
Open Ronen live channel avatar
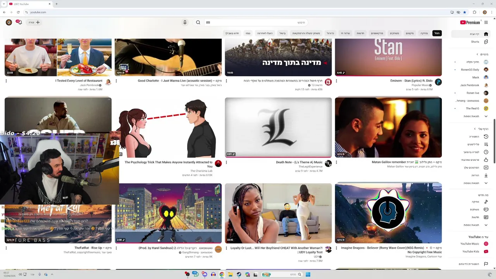pos(486,93)
